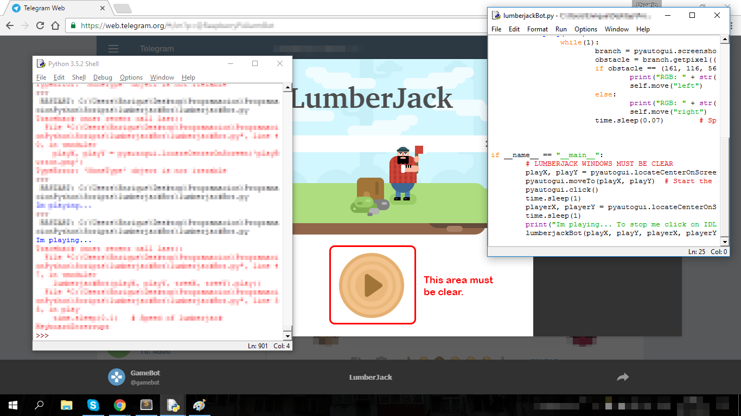Click lumberjackBot.py editor scrollbar down arrow
The width and height of the screenshot is (741, 416).
tap(725, 242)
